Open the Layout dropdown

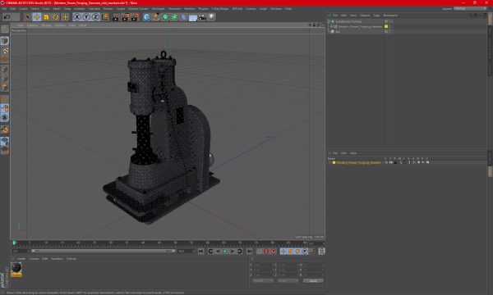(x=469, y=9)
